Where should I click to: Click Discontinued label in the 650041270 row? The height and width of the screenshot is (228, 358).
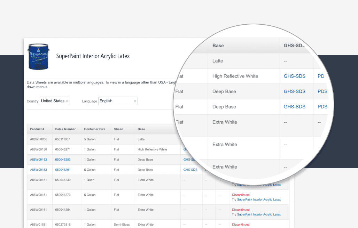tap(241, 195)
